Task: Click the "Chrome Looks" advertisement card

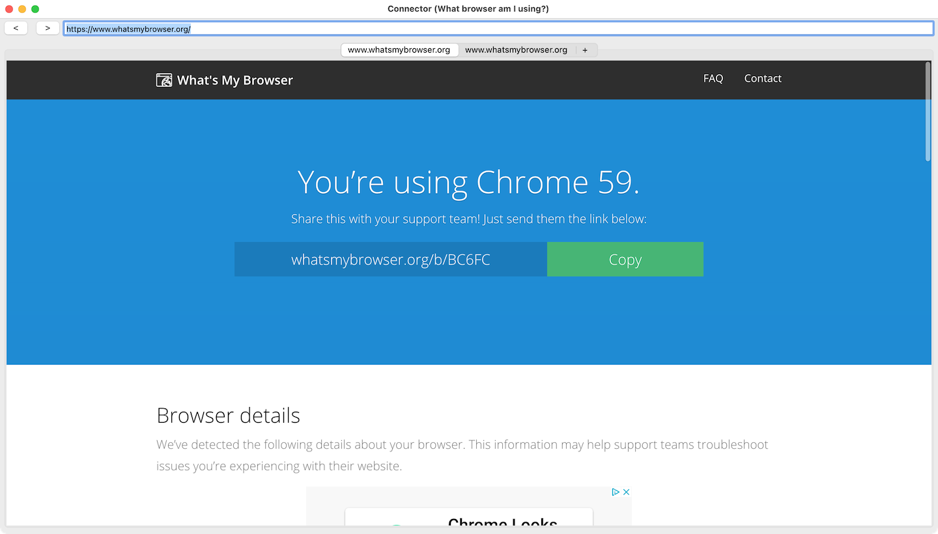Action: point(469,516)
